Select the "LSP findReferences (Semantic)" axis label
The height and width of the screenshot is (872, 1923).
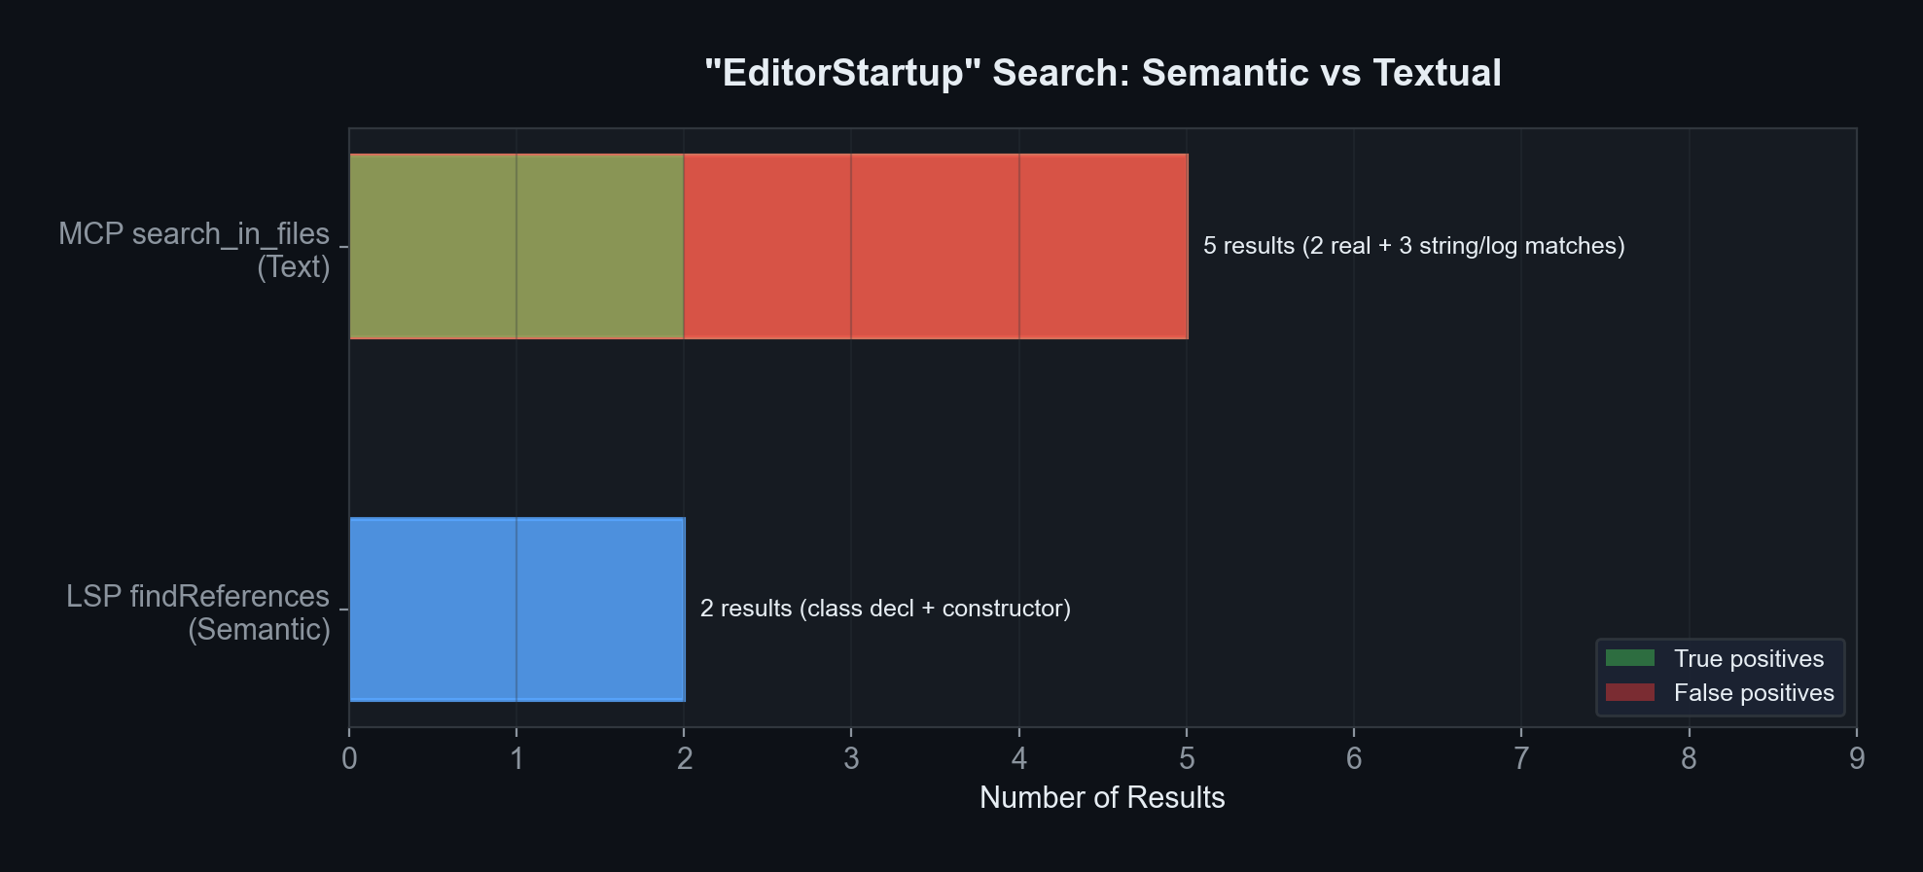[x=198, y=612]
